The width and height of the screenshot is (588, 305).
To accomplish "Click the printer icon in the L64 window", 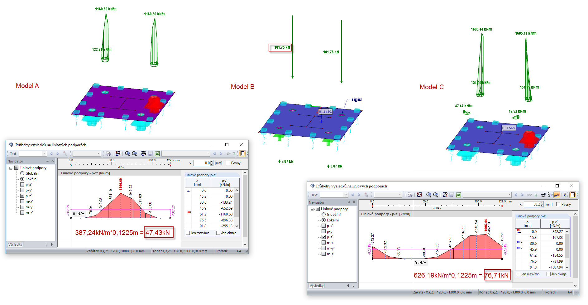I will [410, 195].
